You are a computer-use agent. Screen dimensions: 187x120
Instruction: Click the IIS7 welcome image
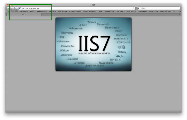click(x=93, y=44)
